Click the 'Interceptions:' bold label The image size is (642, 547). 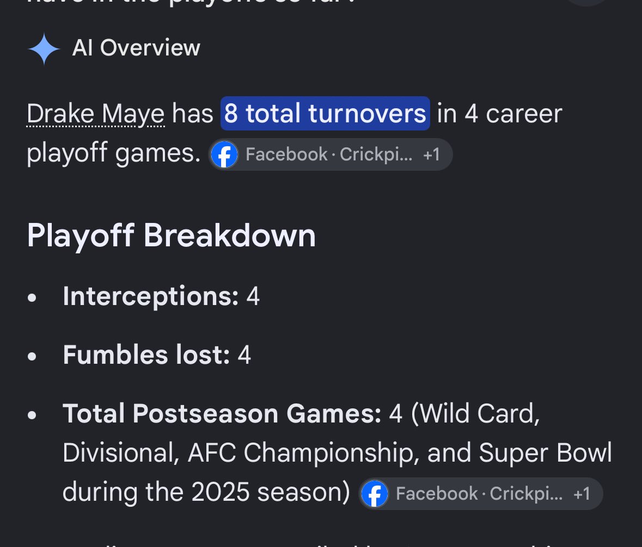[151, 296]
